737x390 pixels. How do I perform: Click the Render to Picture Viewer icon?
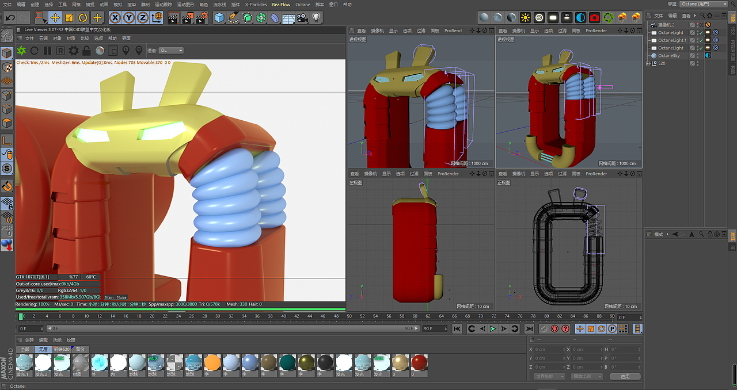[x=187, y=18]
